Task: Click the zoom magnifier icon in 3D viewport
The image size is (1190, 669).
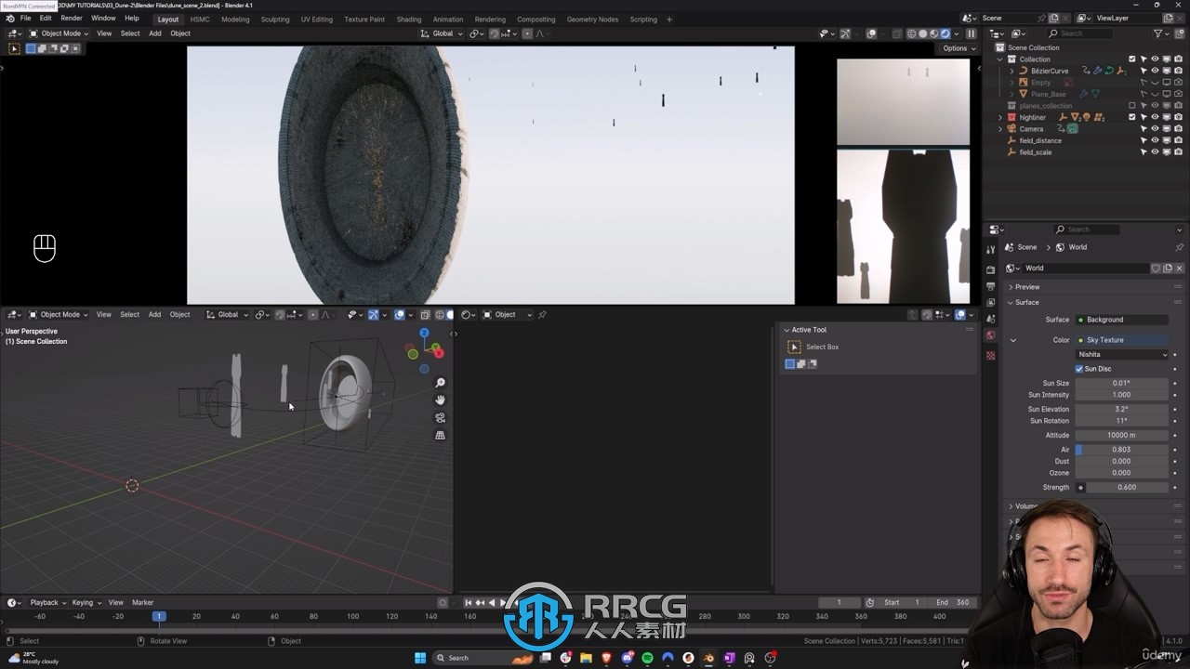Action: 440,383
